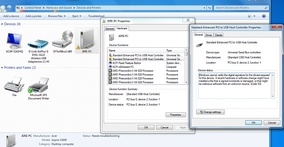This screenshot has width=284, height=147.
Task: Click the search magnifier icon
Action: (x=266, y=8)
